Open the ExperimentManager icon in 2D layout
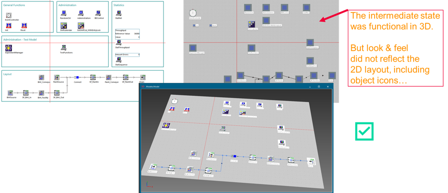Image resolution: width=448 pixels, height=193 pixels. [9, 48]
